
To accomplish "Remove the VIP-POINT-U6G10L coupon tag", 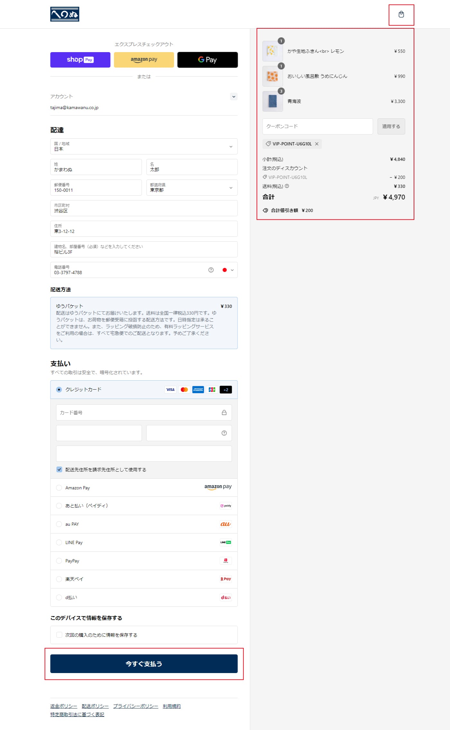I will [317, 144].
